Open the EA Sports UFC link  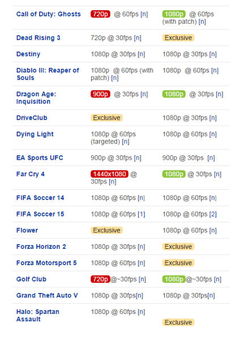(40, 158)
